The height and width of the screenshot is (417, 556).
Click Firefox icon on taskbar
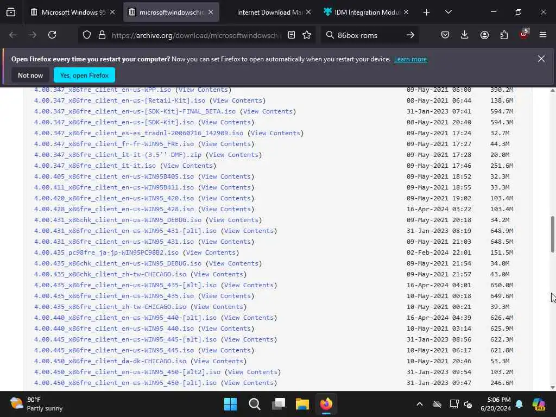pyautogui.click(x=326, y=404)
